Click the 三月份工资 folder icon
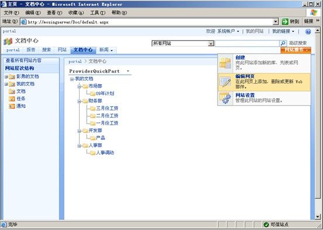323x230 pixels. pos(92,109)
